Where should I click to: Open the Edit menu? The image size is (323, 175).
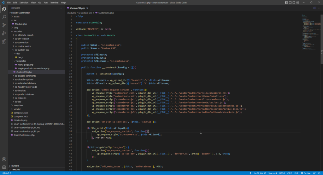pos(15,3)
